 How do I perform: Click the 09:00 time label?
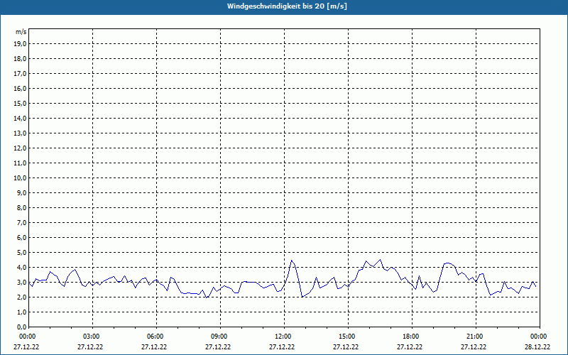click(219, 337)
